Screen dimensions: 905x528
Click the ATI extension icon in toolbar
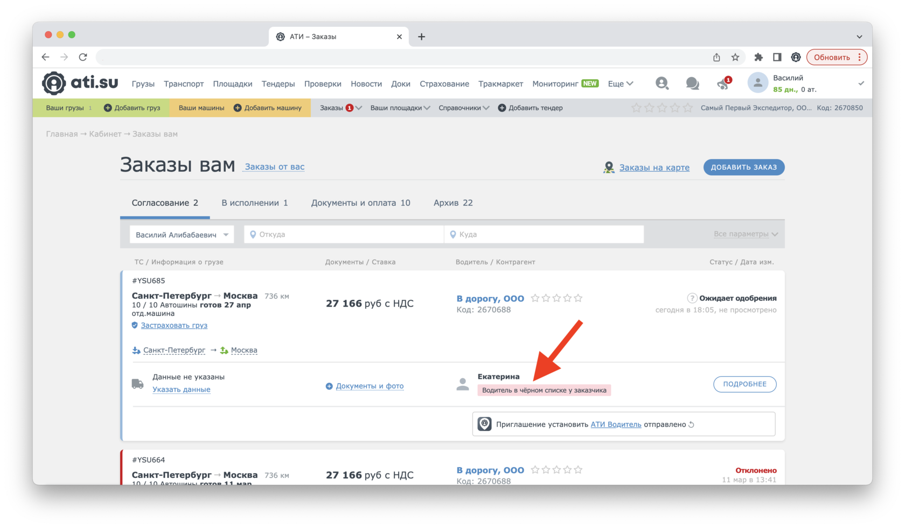[796, 57]
